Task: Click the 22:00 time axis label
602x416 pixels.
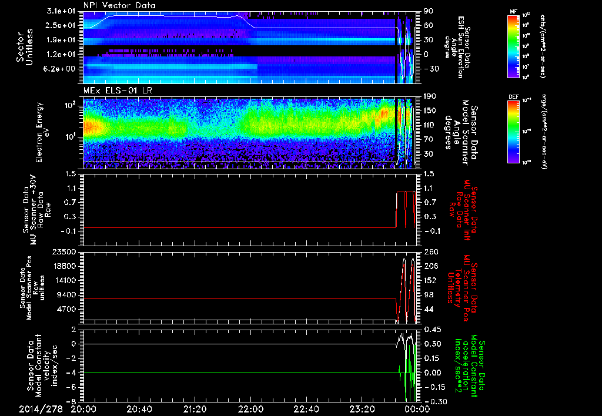Action: point(250,409)
